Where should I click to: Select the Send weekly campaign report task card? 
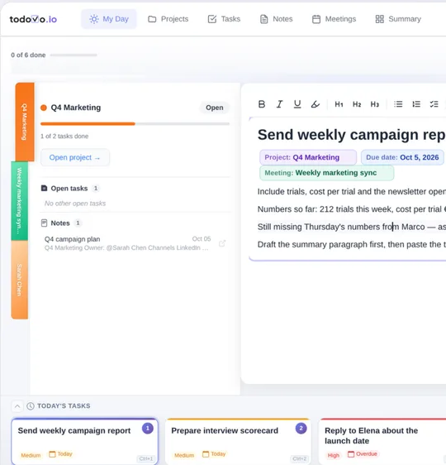(84, 441)
